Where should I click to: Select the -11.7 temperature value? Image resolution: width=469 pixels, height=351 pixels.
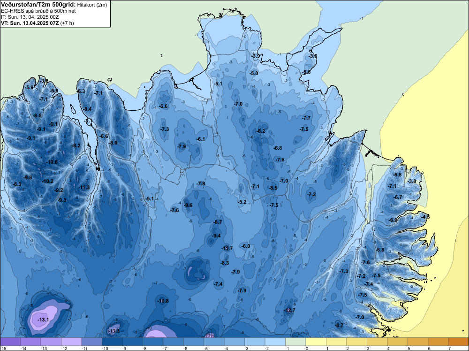pos(227,248)
